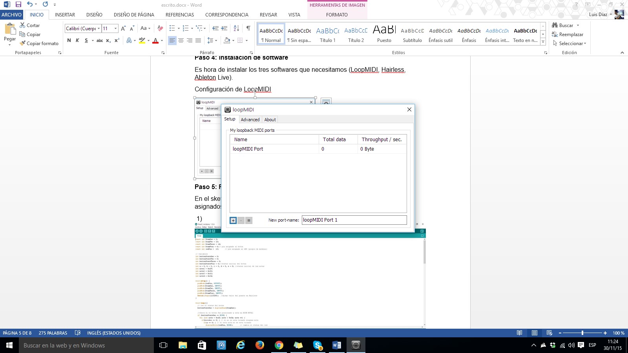Image resolution: width=628 pixels, height=353 pixels.
Task: Switch to the REFERENCIAS tab
Action: [180, 15]
